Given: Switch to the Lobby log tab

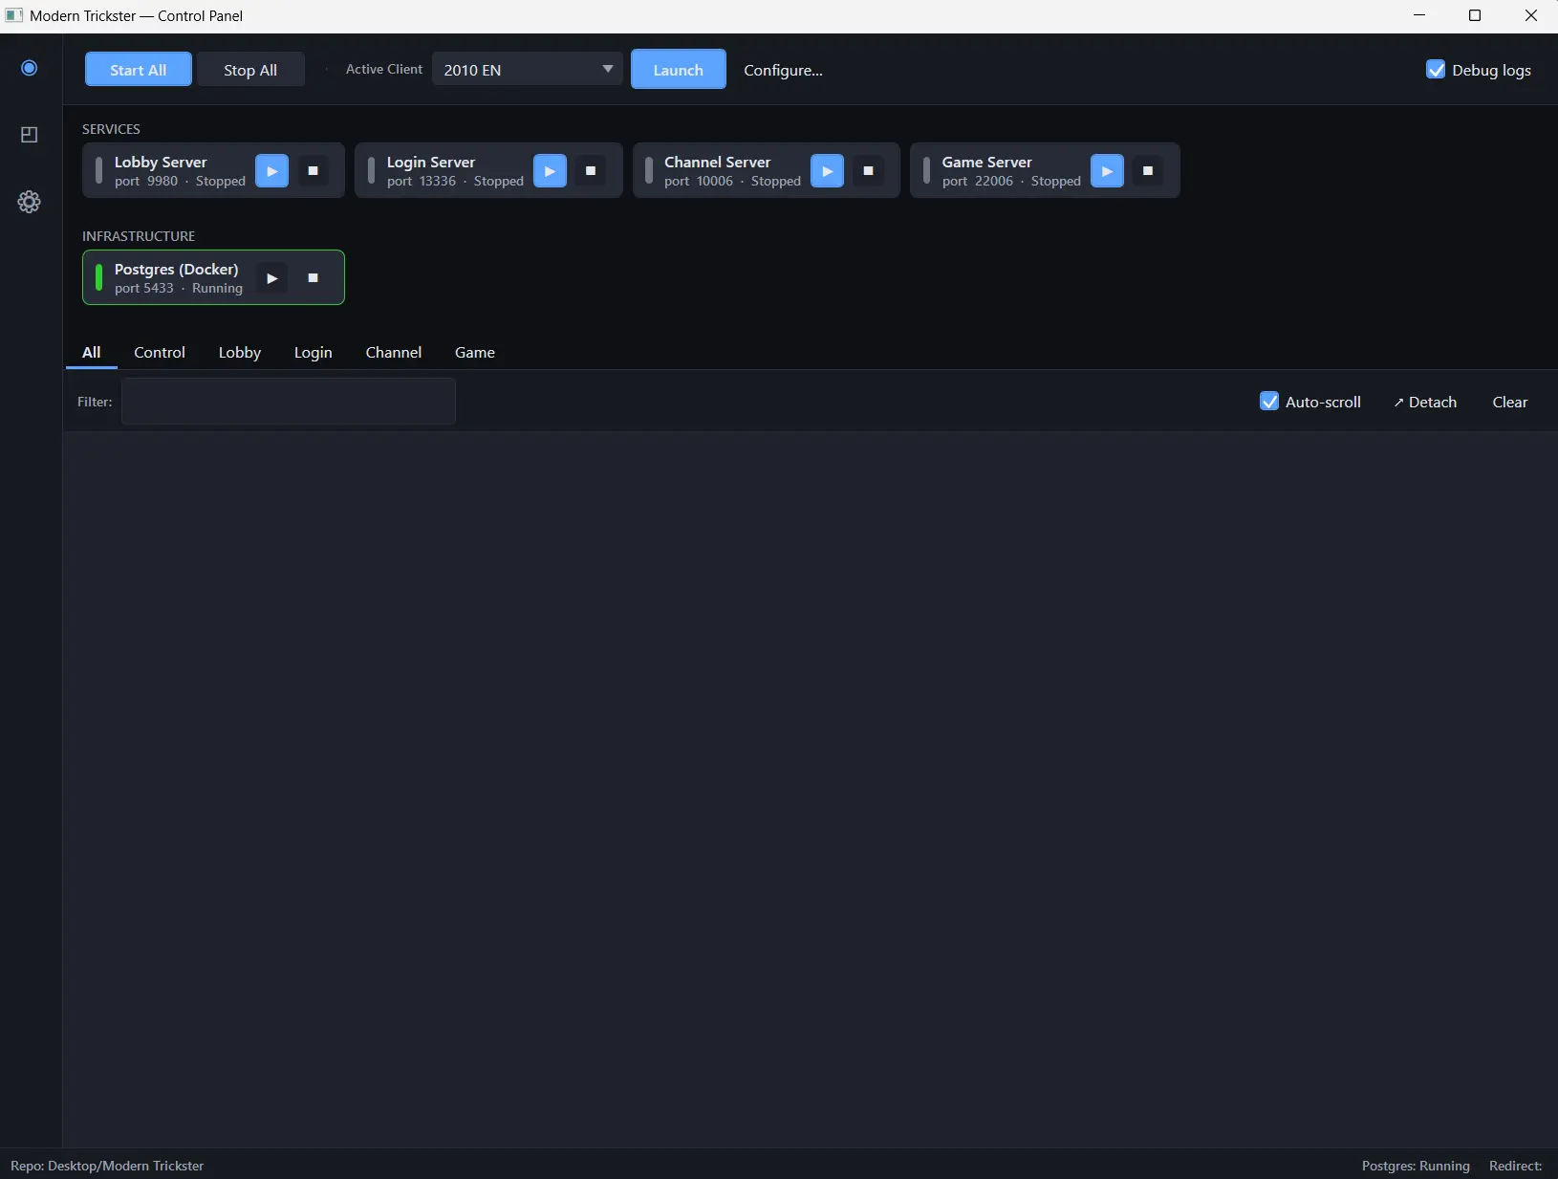Looking at the screenshot, I should tap(240, 352).
